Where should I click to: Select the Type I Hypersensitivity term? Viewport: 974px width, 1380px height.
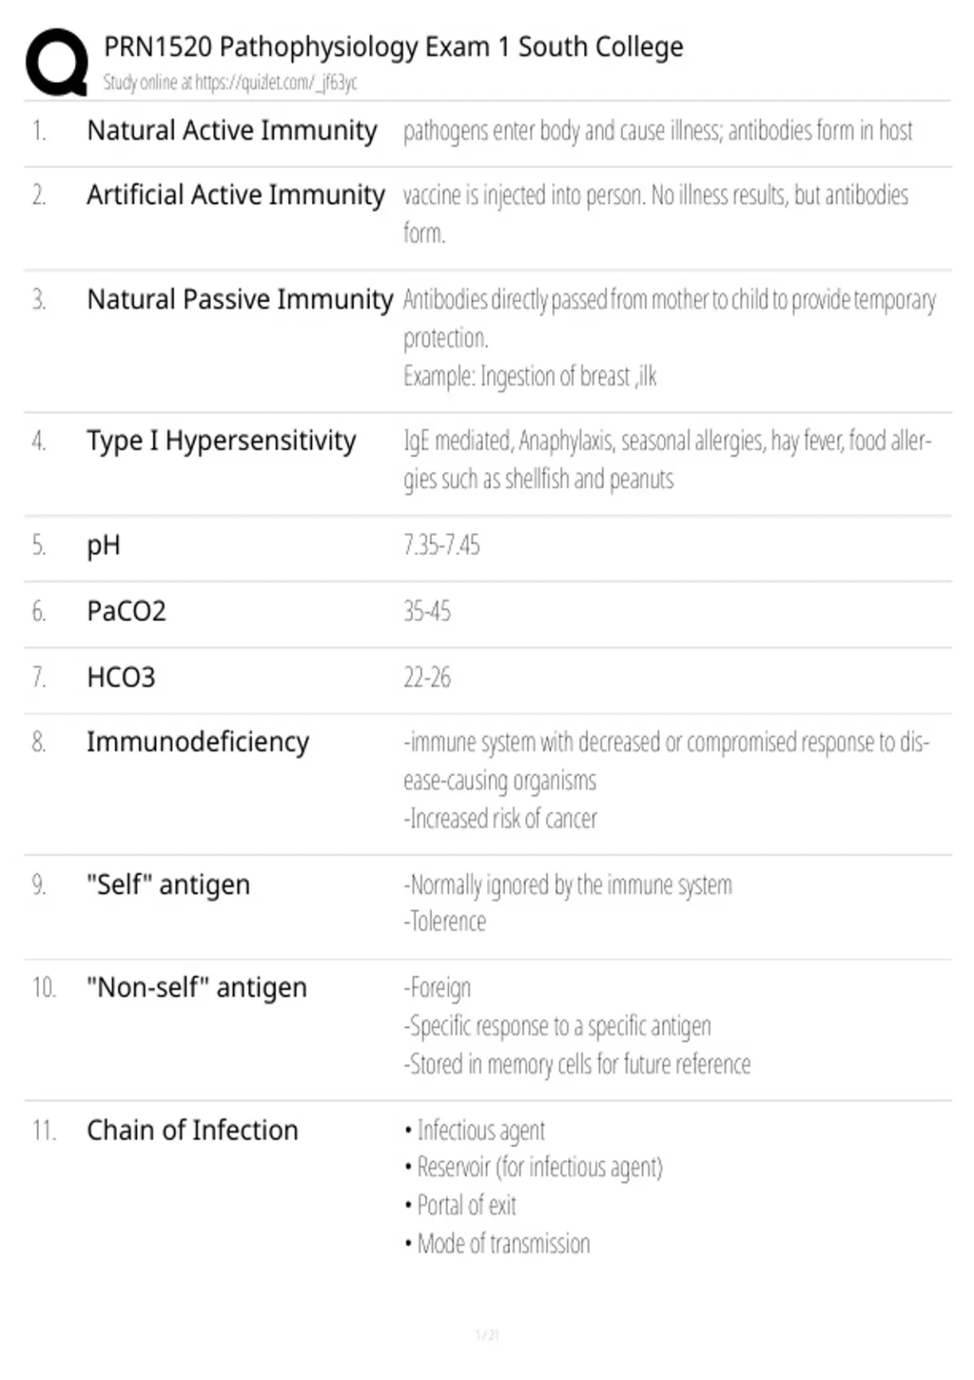(221, 441)
